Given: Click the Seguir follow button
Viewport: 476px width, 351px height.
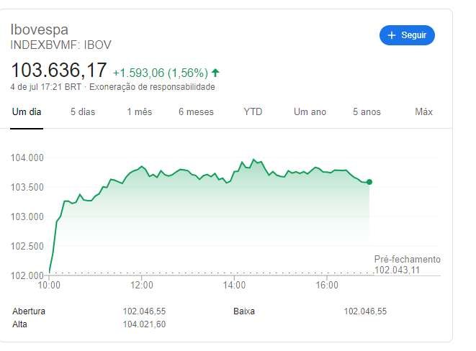Looking at the screenshot, I should click(407, 35).
